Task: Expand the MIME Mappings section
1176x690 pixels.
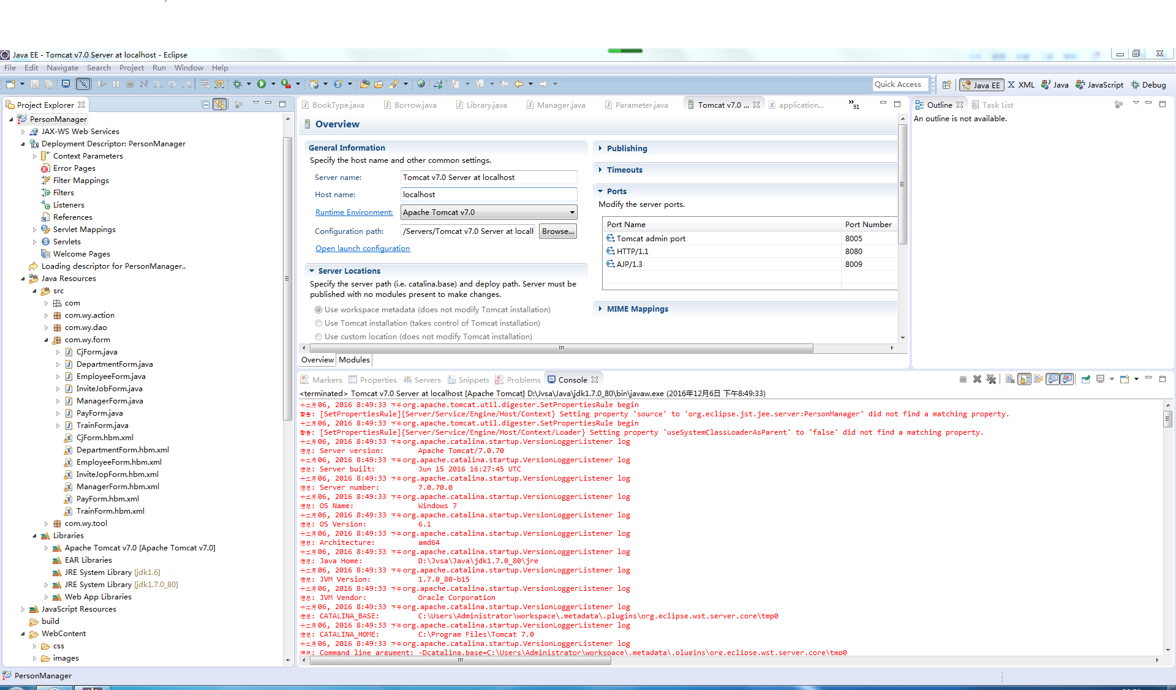Action: pos(600,309)
